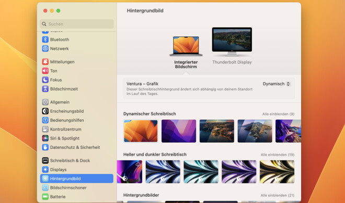The height and width of the screenshot is (203, 345).
Task: Click the Kontrollzentrum icon
Action: tap(45, 129)
